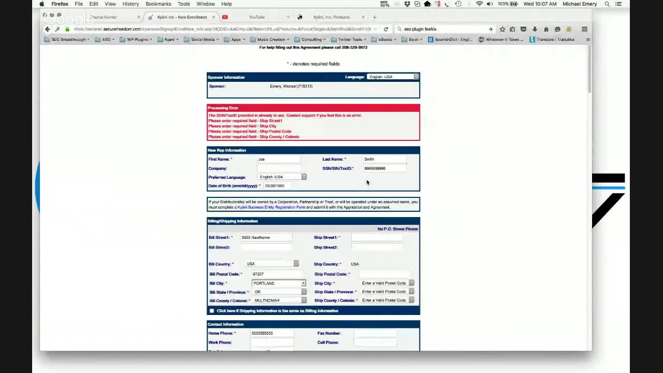
Task: Check shipping same as billing box
Action: (x=211, y=311)
